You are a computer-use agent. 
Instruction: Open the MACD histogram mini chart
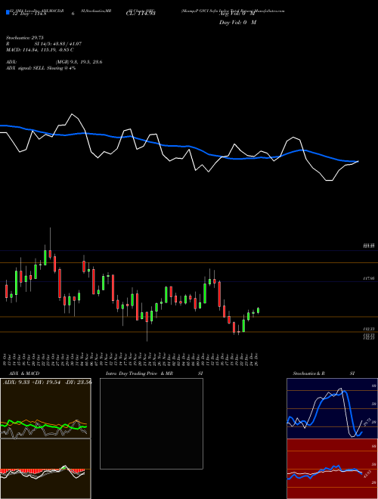tap(45, 469)
